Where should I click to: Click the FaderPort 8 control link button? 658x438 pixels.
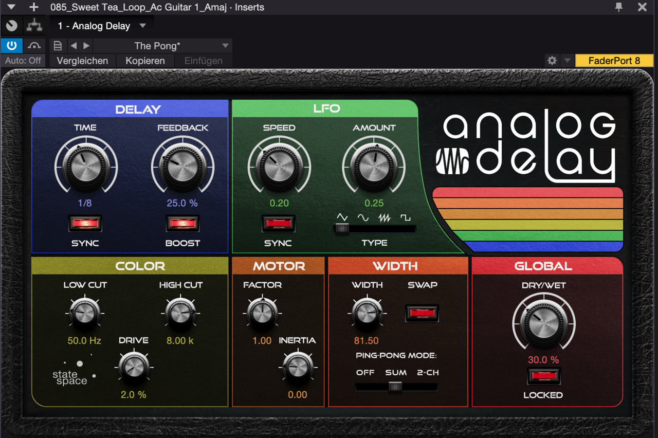[x=614, y=61]
